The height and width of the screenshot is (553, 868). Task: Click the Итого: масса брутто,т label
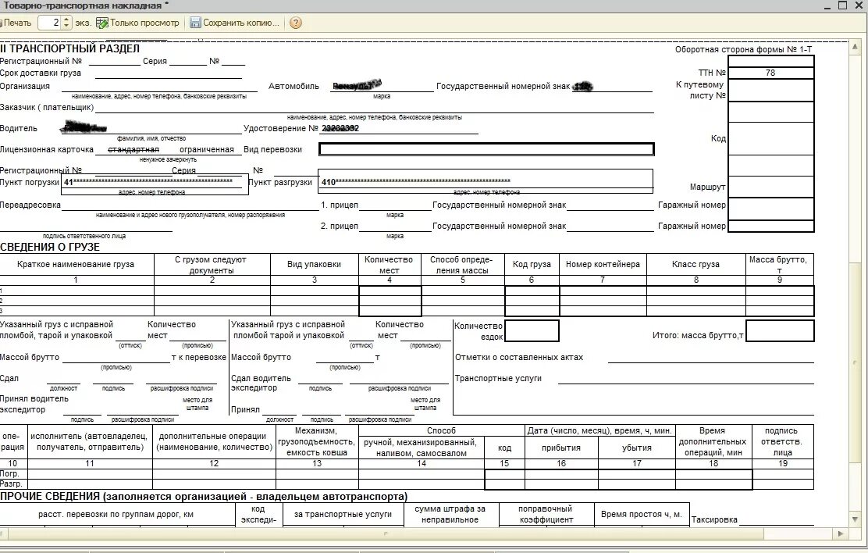(698, 335)
